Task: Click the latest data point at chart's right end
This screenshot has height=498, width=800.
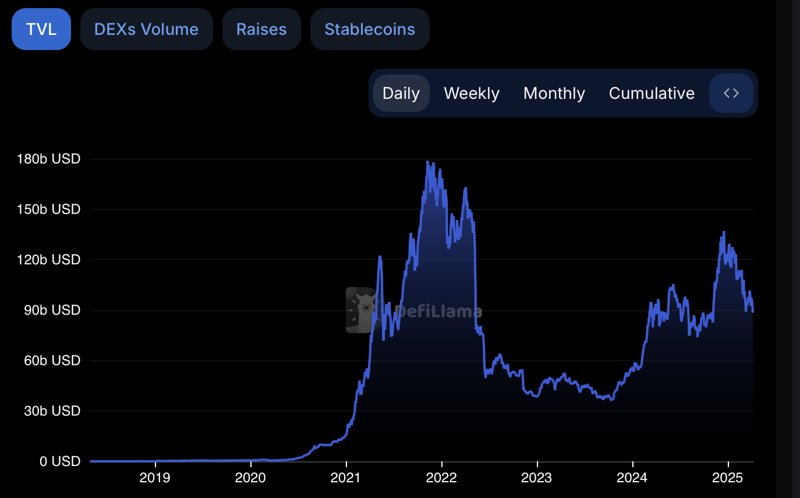Action: click(x=753, y=312)
